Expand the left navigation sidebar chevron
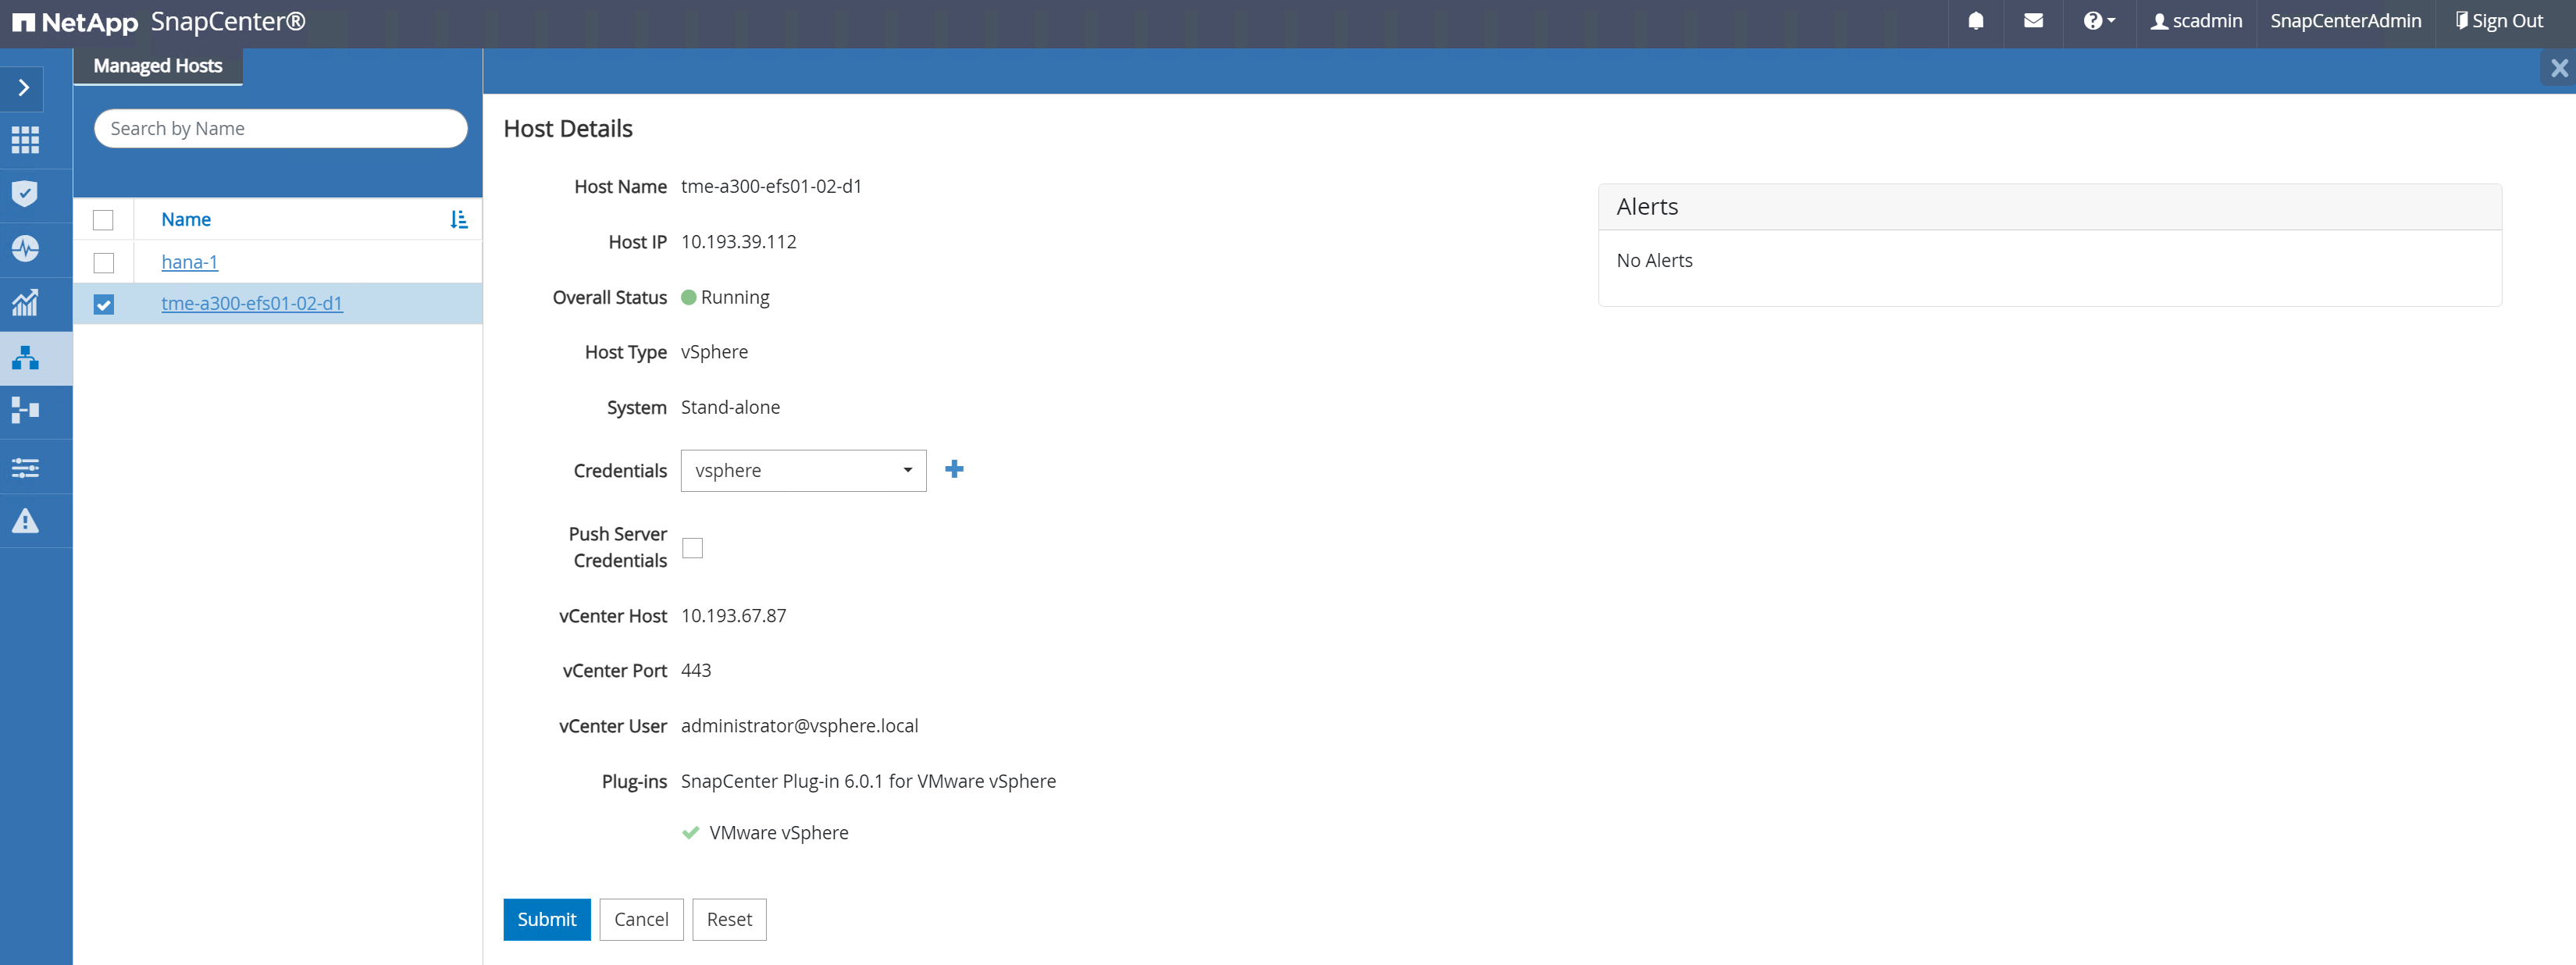 [x=24, y=88]
